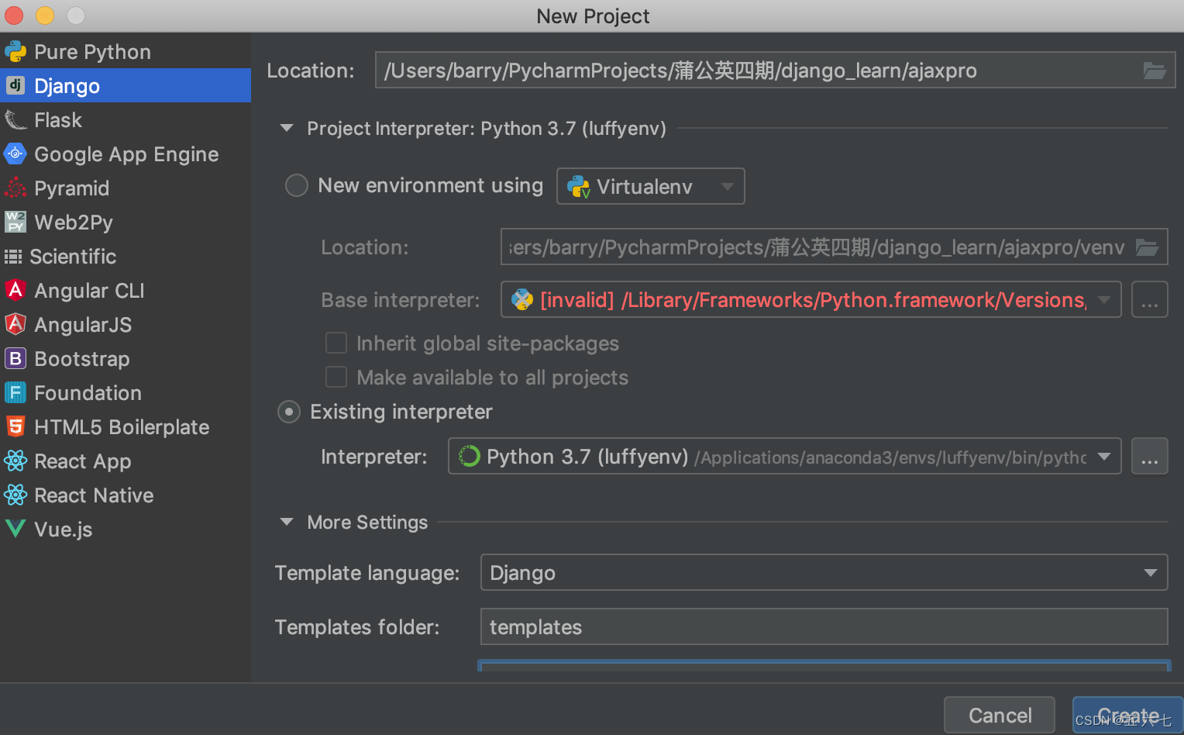Click the Google App Engine icon
This screenshot has width=1184, height=735.
[x=15, y=154]
